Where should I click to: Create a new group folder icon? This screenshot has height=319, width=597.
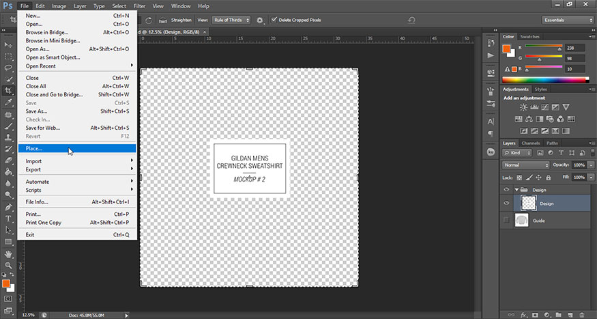558,315
